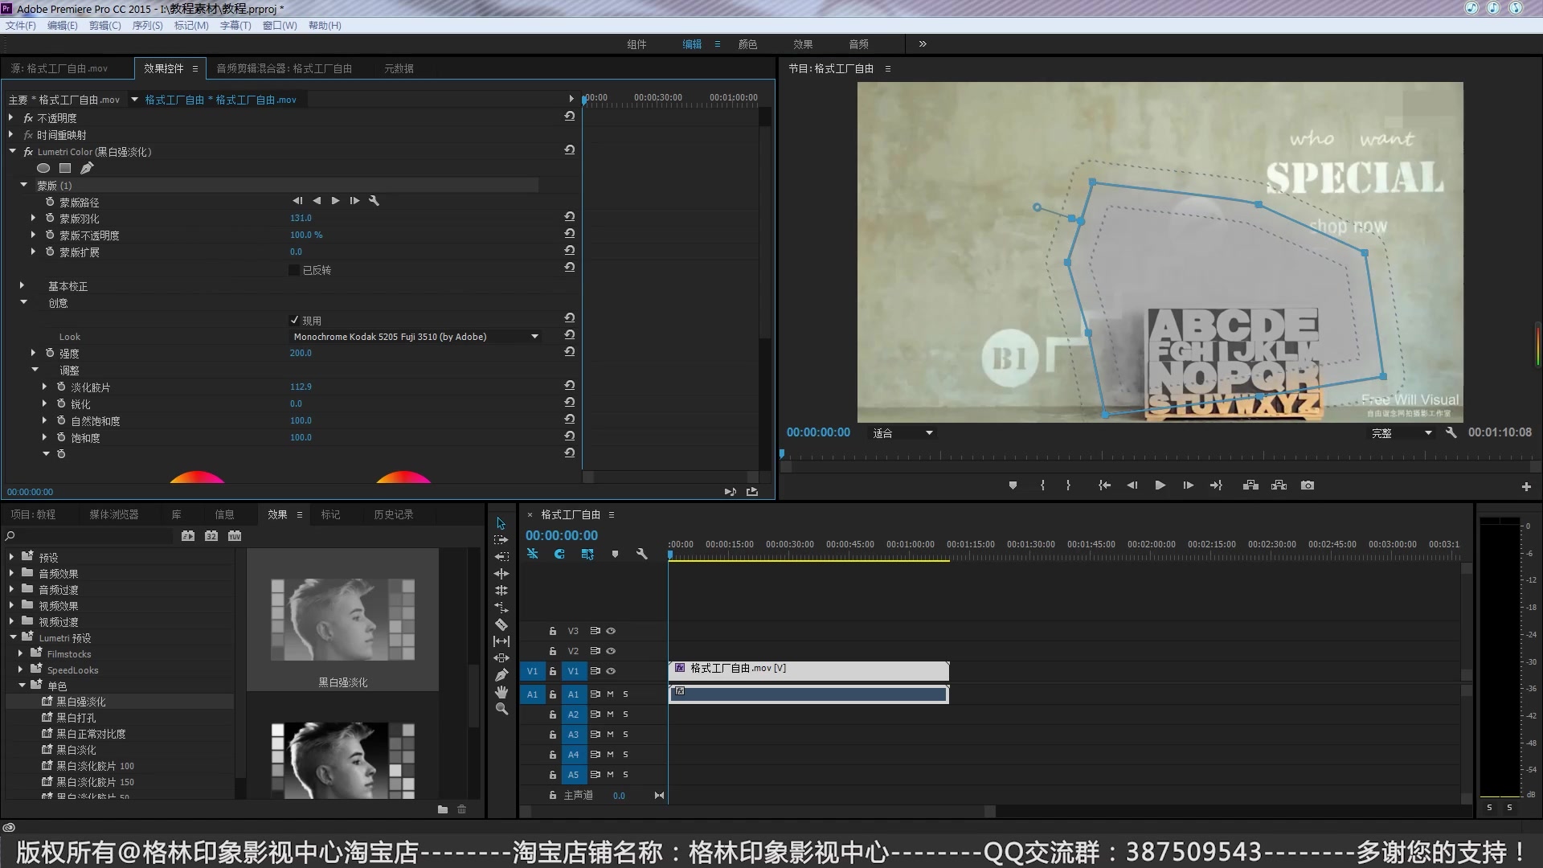Click 蒙版羽化 value 131.0
The width and height of the screenshot is (1543, 868).
[301, 218]
